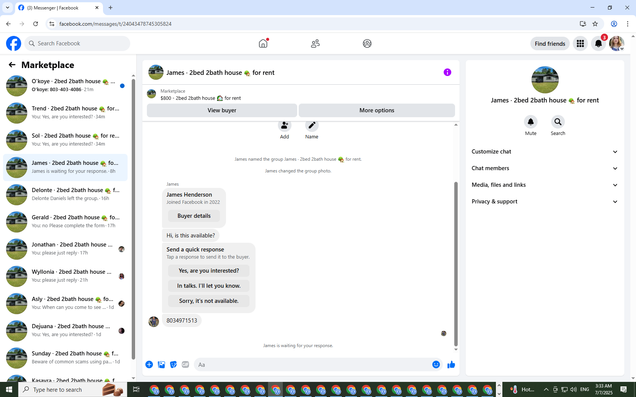Click the Facebook logo icon
Viewport: 636px width, 397px height.
14,43
